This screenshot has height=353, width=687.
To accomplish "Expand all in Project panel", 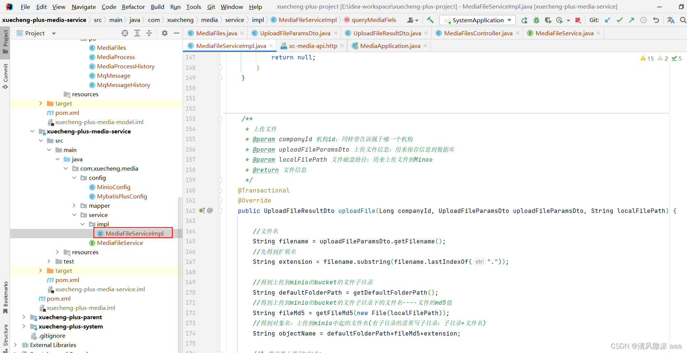I will (137, 33).
